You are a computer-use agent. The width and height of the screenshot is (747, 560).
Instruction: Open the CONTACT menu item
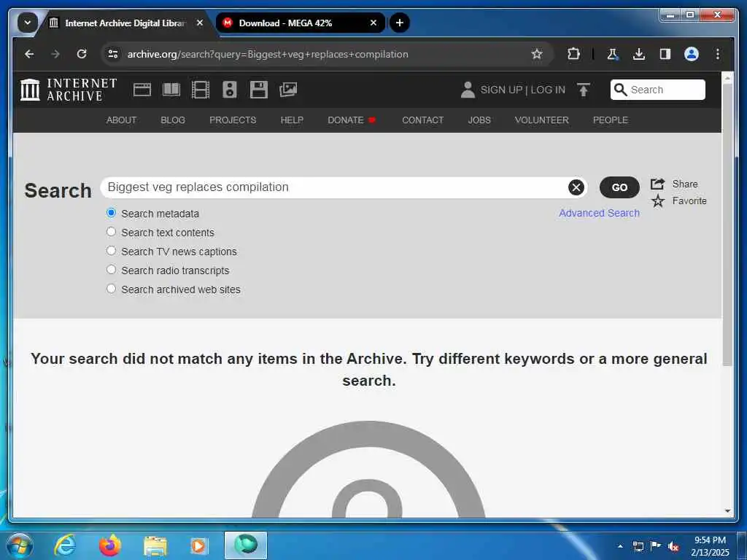click(422, 120)
